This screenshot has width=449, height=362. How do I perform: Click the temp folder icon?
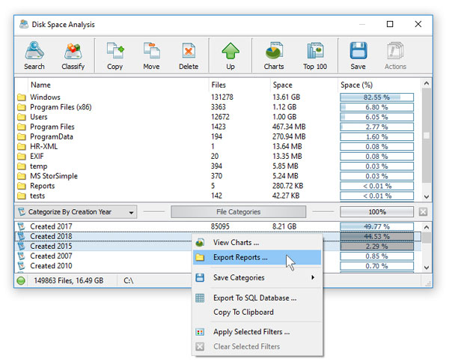(21, 166)
